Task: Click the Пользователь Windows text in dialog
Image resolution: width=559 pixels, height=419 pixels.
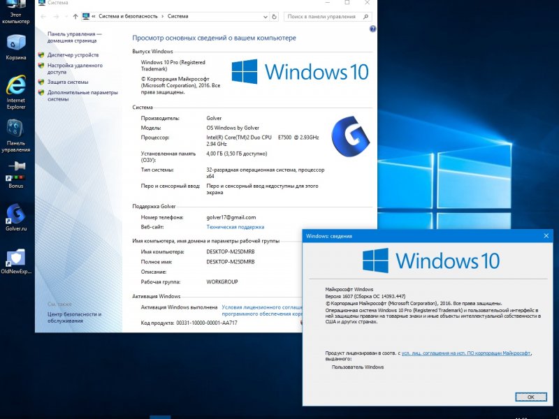Action: pyautogui.click(x=358, y=367)
